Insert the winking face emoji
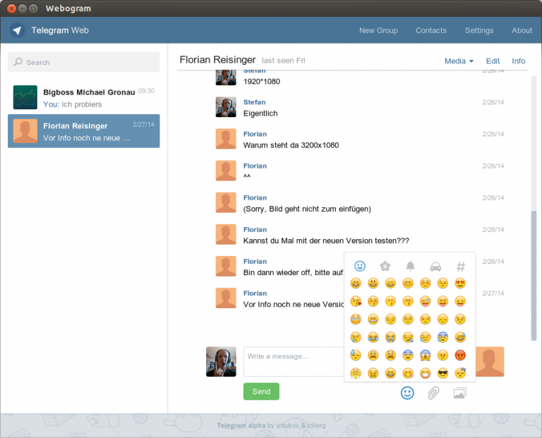The image size is (542, 438). tap(442, 284)
